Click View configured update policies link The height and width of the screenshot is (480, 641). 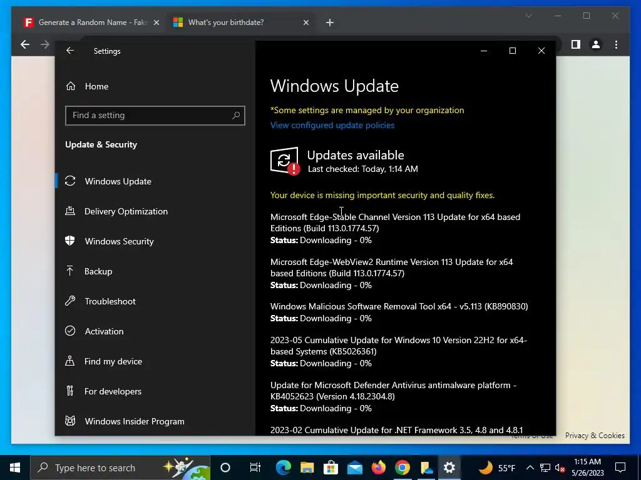(332, 125)
